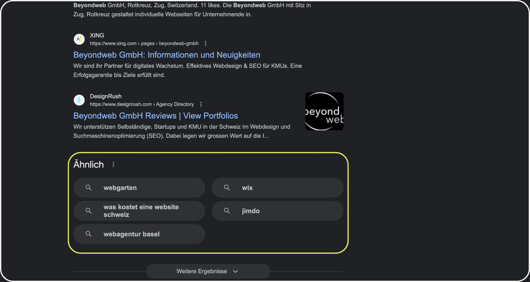
Task: Click the beyond web logo thumbnail
Action: click(x=324, y=111)
